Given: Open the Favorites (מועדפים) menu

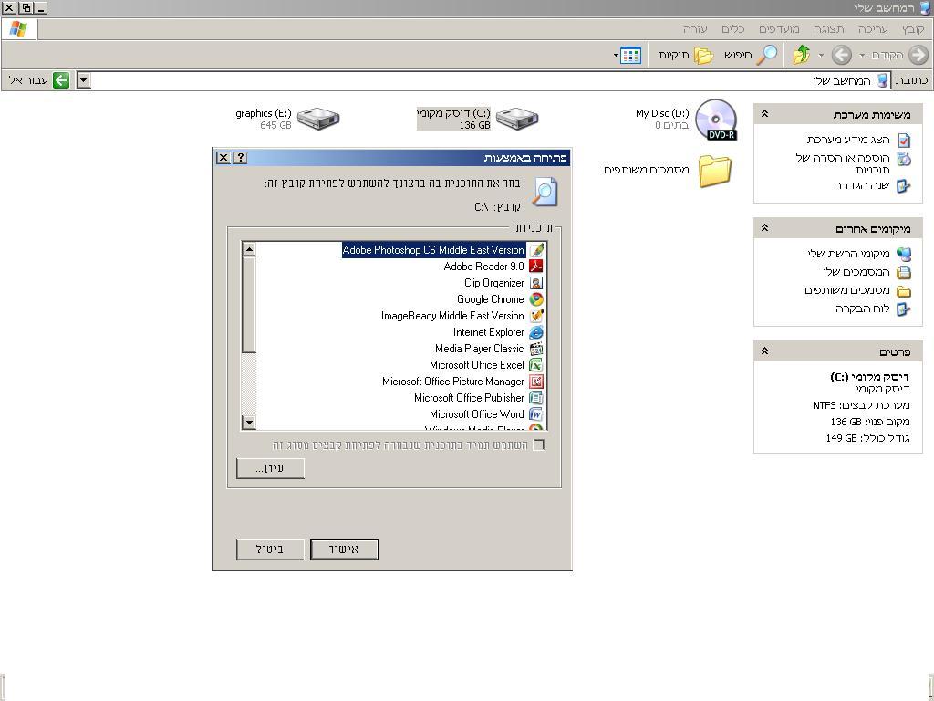Looking at the screenshot, I should 779,29.
